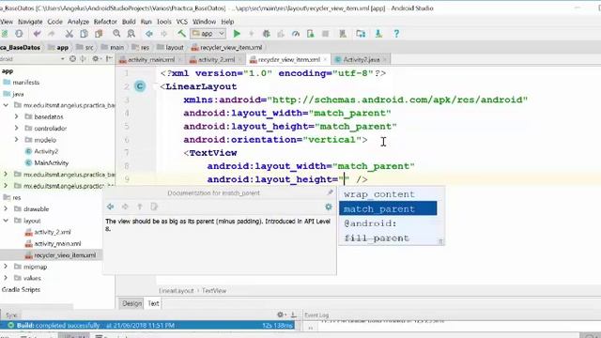Viewport: 601px width, 338px height.
Task: Click TextView in editor breadcrumb
Action: (214, 290)
